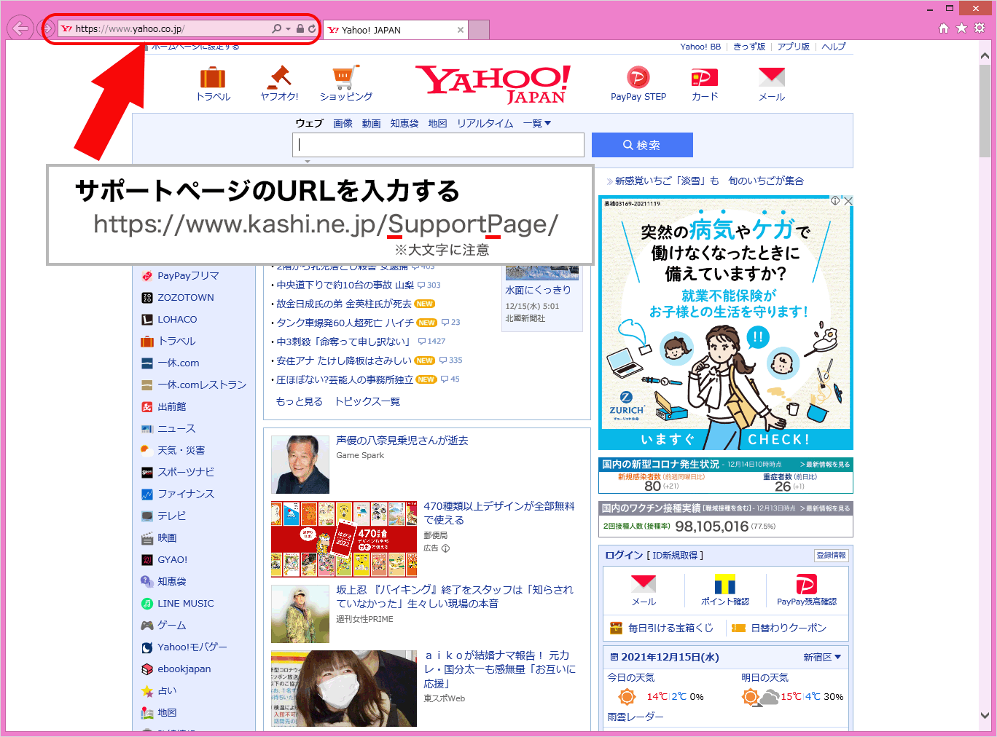Open LINE MUSIC in sidebar
This screenshot has height=737, width=997.
click(x=186, y=603)
